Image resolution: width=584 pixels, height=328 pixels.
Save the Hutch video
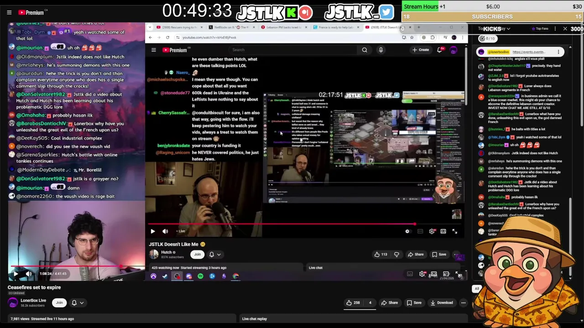coord(439,255)
